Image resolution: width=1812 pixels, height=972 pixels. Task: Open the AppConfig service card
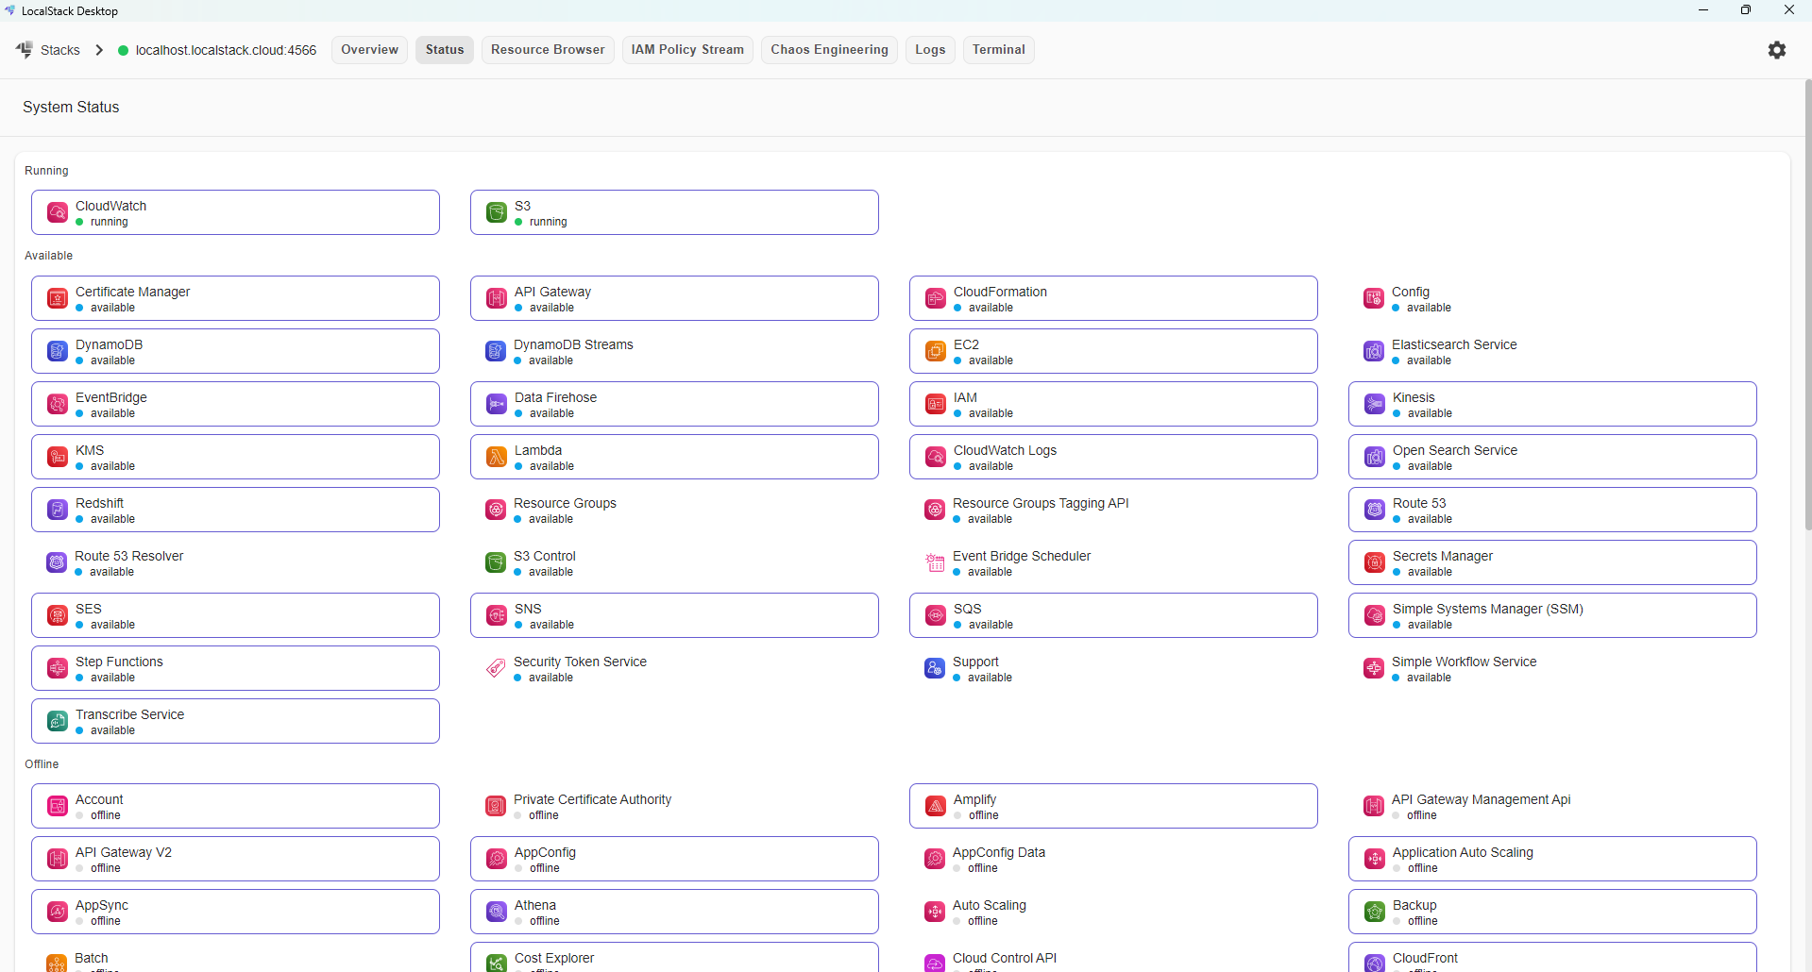point(674,859)
